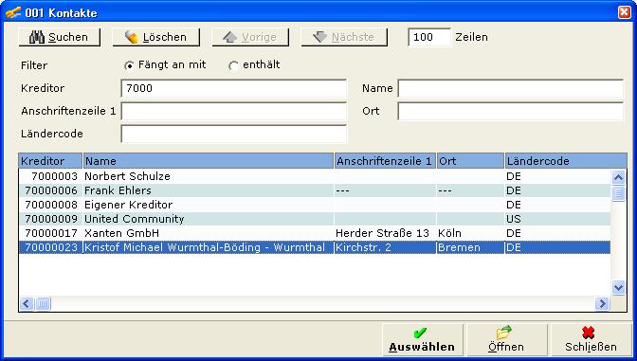Click into the Kreditor filter field
Image resolution: width=637 pixels, height=361 pixels.
point(233,88)
